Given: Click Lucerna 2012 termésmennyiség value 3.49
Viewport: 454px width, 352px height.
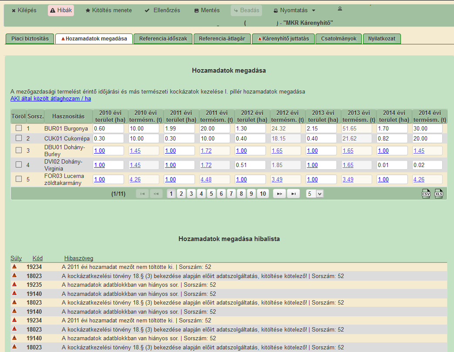Looking at the screenshot, I should tap(277, 179).
